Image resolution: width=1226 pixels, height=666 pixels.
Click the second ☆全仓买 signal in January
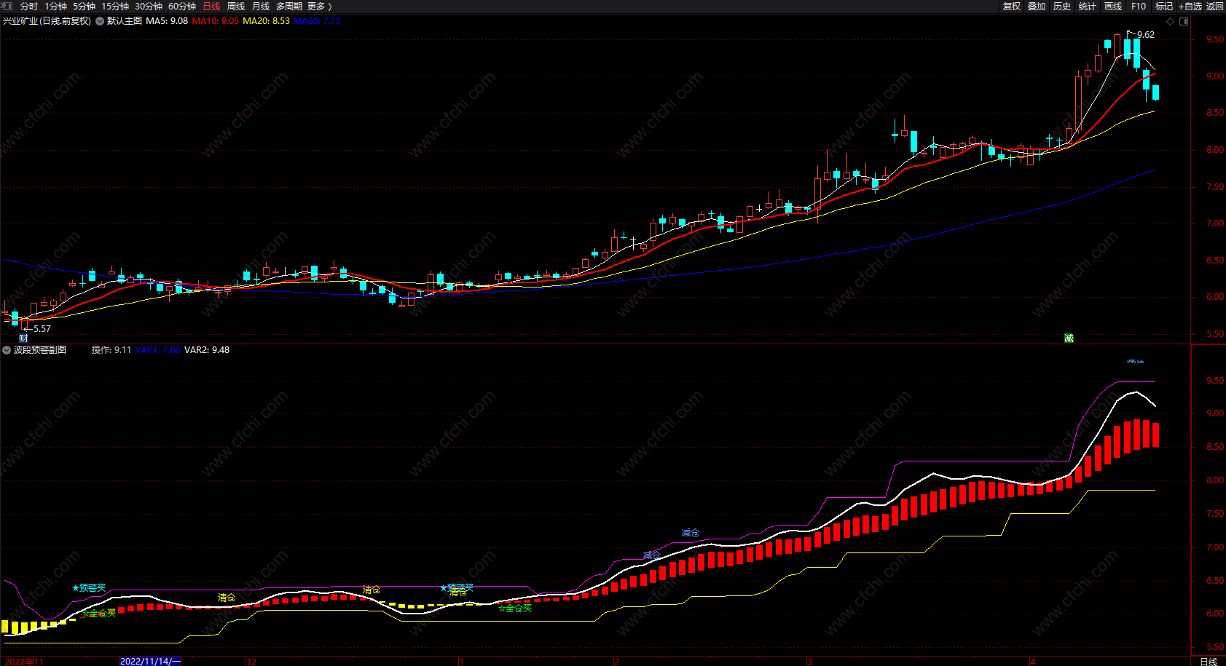(x=515, y=608)
